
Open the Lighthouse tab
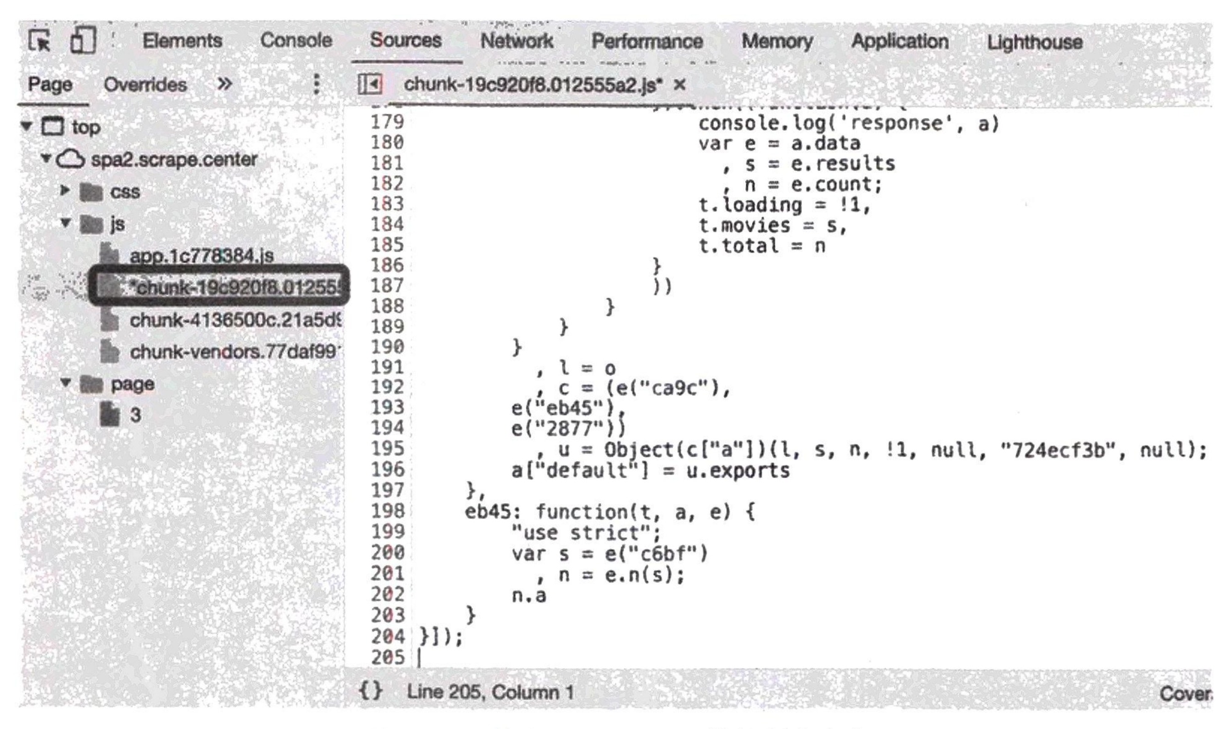click(x=1035, y=42)
